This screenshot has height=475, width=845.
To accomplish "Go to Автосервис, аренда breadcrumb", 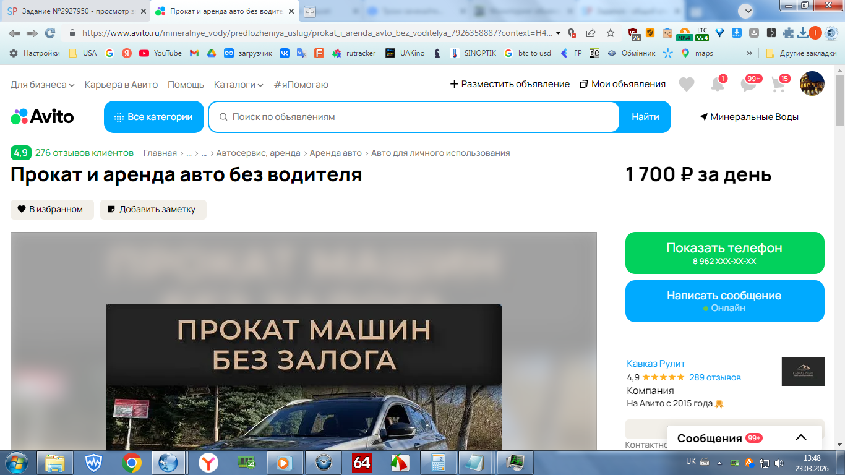I will pyautogui.click(x=258, y=153).
